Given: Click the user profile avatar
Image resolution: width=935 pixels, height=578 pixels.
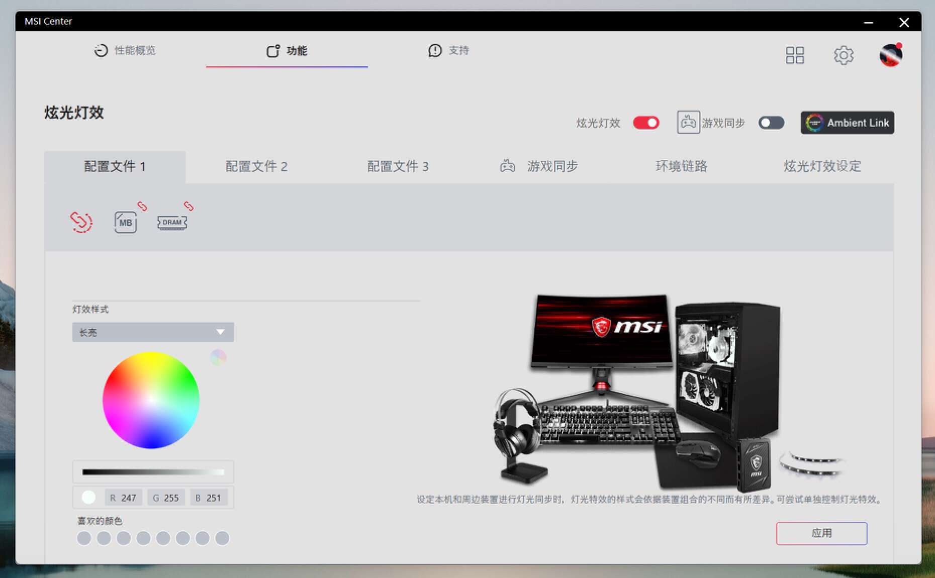Looking at the screenshot, I should click(x=890, y=55).
